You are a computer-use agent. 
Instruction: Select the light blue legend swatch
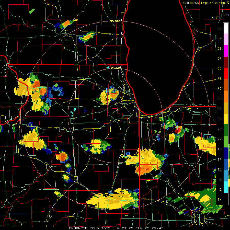pyautogui.click(x=226, y=176)
